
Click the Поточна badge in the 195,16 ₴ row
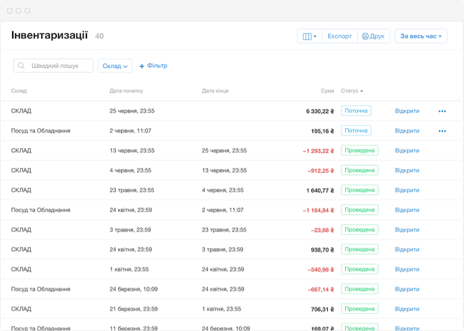tap(356, 131)
